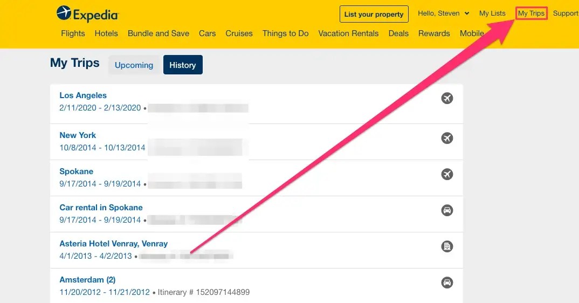Open the Support link

click(x=566, y=13)
